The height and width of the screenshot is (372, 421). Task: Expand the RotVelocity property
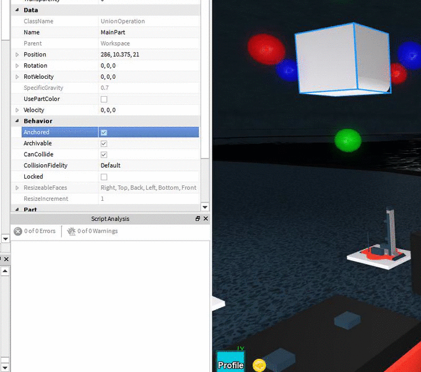[x=17, y=77]
